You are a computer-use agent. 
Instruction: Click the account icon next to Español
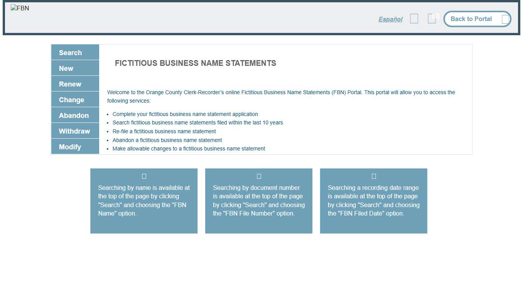coord(414,18)
